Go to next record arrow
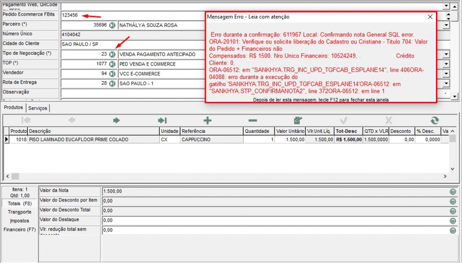This screenshot has width=462, height=263. [117, 120]
